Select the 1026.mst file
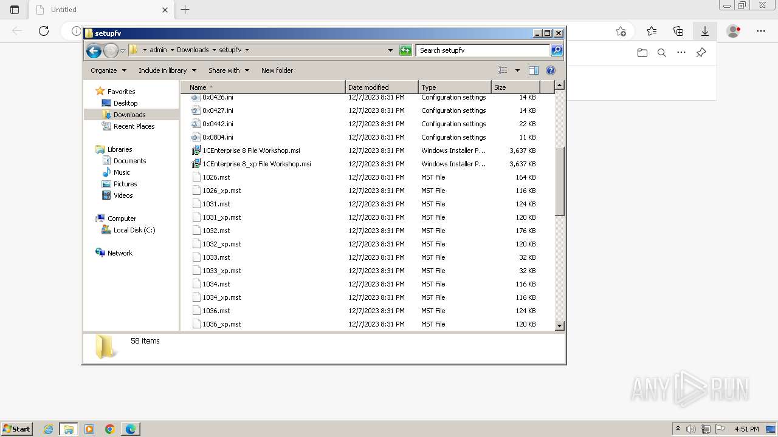Viewport: 778px width, 437px height. pyautogui.click(x=216, y=177)
